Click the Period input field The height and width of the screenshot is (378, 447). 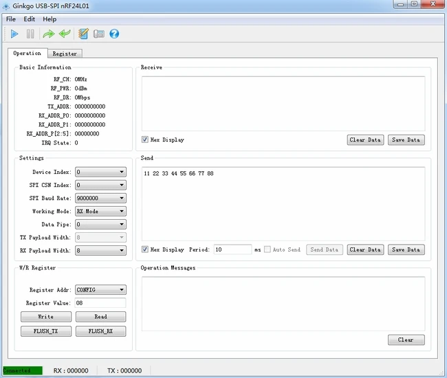tap(232, 249)
